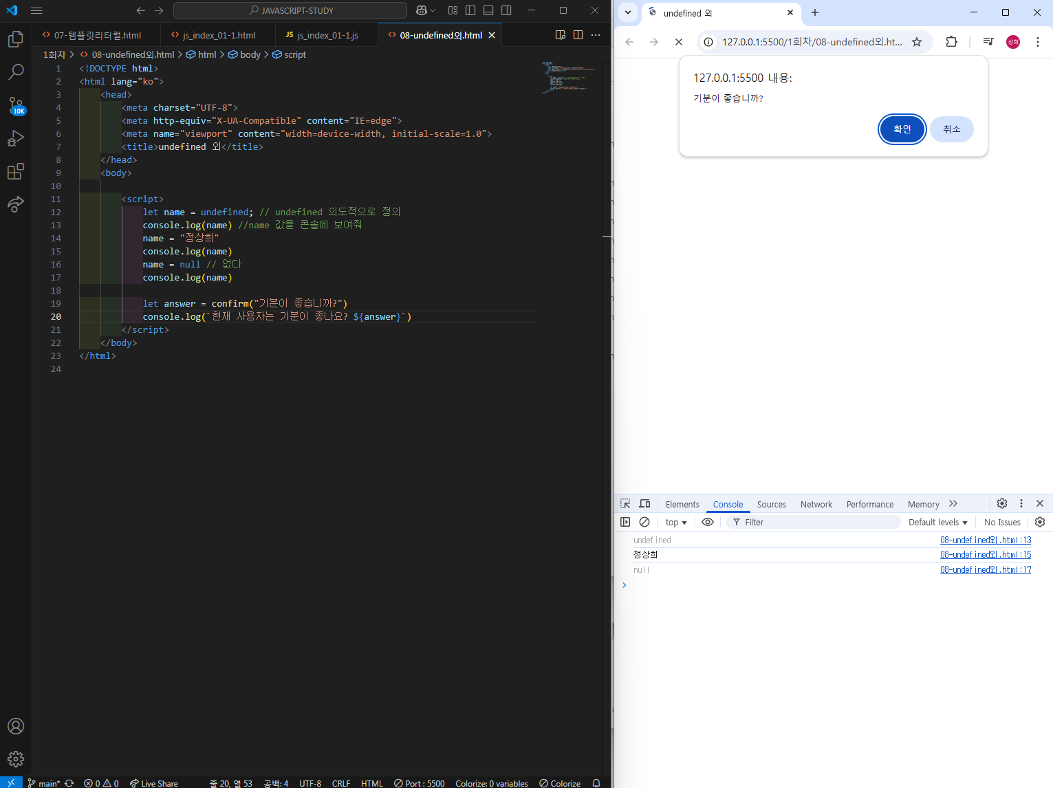The height and width of the screenshot is (788, 1053).
Task: Toggle live expression eye icon
Action: pos(708,522)
